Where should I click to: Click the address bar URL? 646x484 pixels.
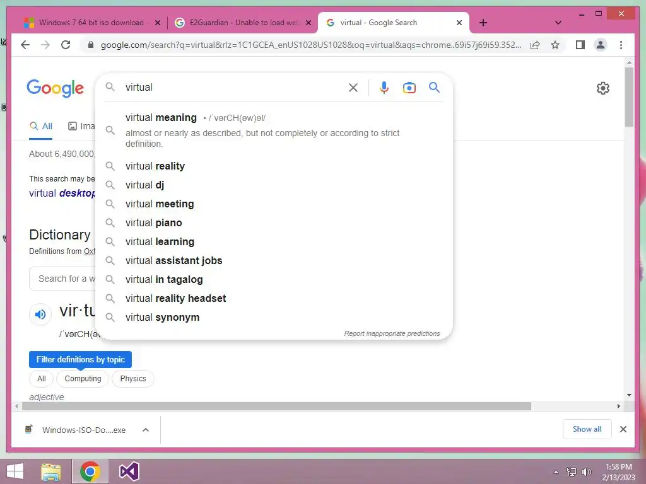coord(311,45)
